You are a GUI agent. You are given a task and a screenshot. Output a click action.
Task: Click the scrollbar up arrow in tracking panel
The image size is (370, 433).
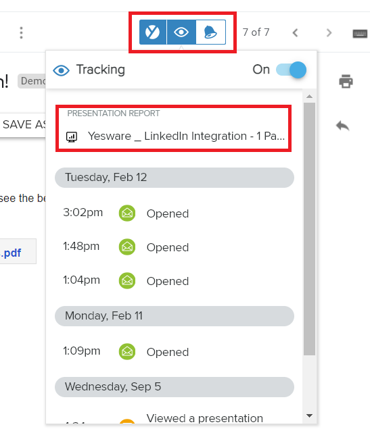coord(309,97)
